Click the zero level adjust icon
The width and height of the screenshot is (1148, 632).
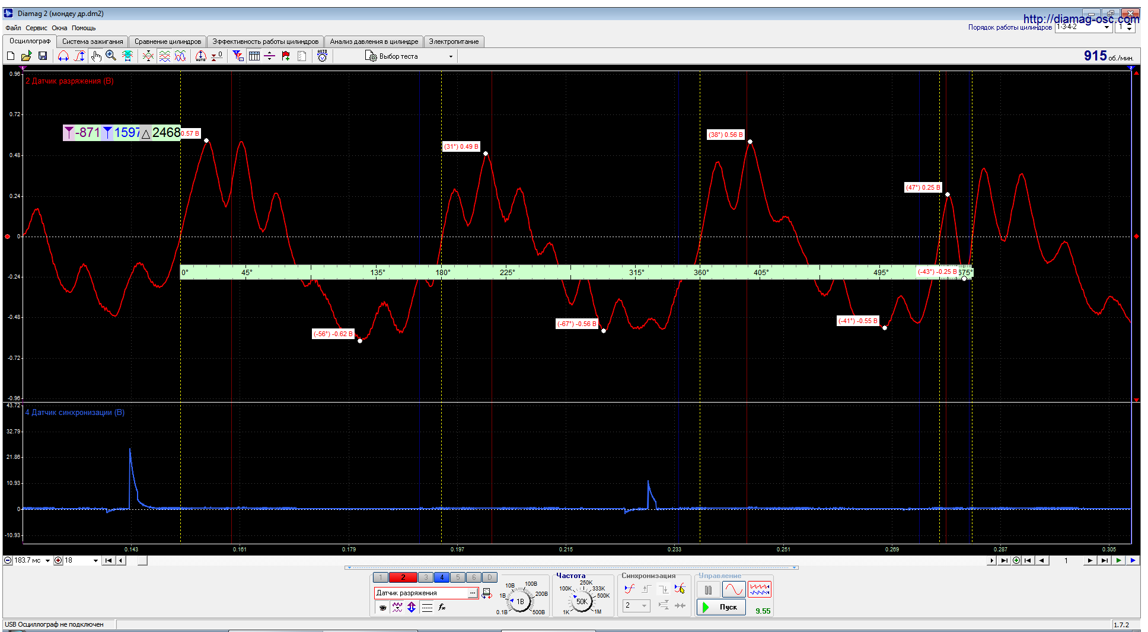[x=217, y=56]
